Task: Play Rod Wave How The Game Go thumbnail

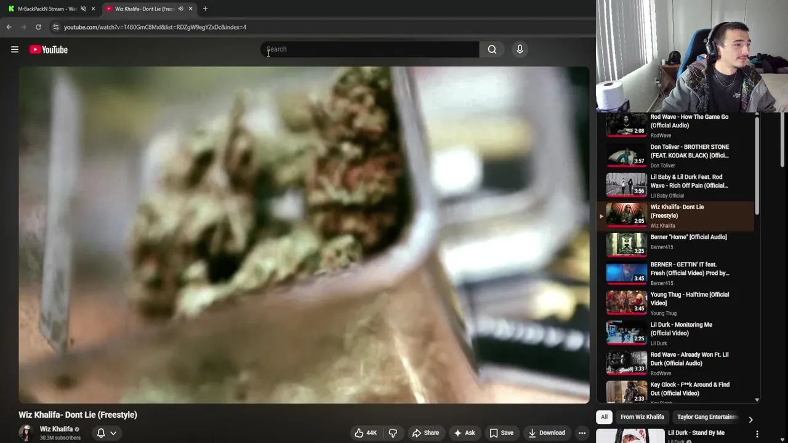Action: pyautogui.click(x=626, y=125)
